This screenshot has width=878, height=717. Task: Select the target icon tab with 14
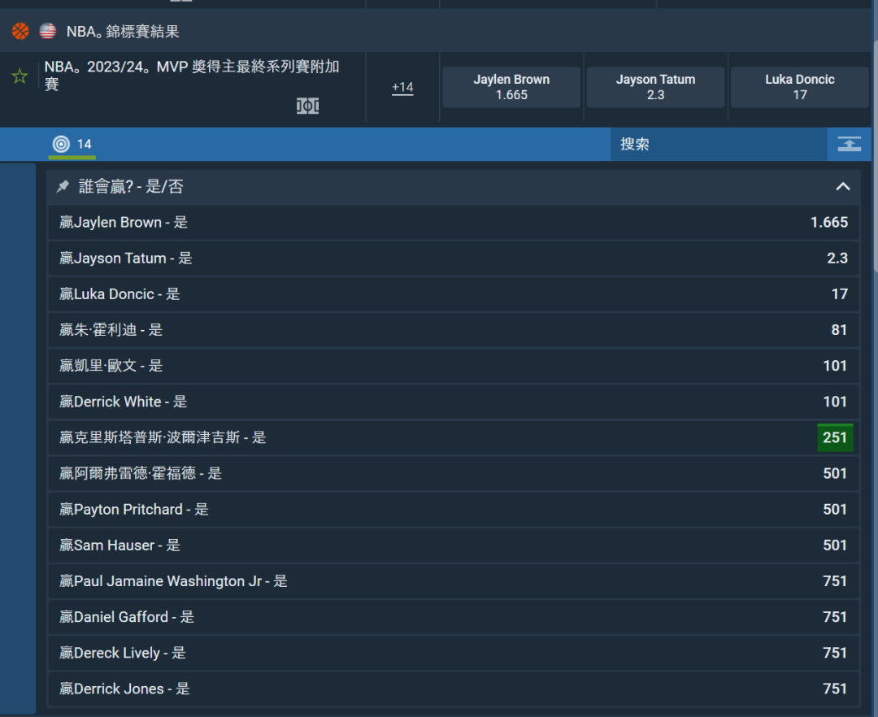(x=72, y=144)
